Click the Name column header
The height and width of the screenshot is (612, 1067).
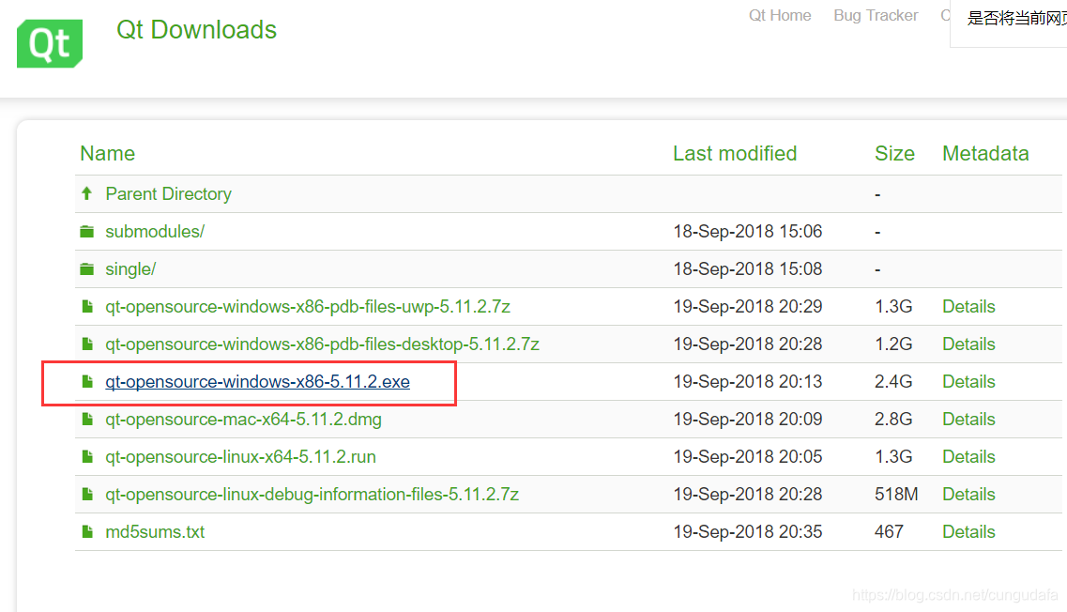pos(107,153)
